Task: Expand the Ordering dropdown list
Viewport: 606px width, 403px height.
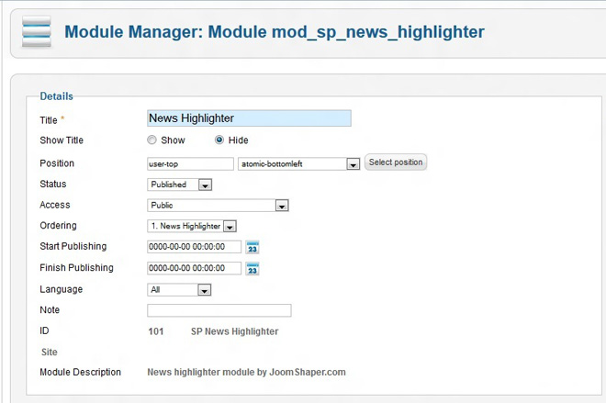Action: [230, 226]
